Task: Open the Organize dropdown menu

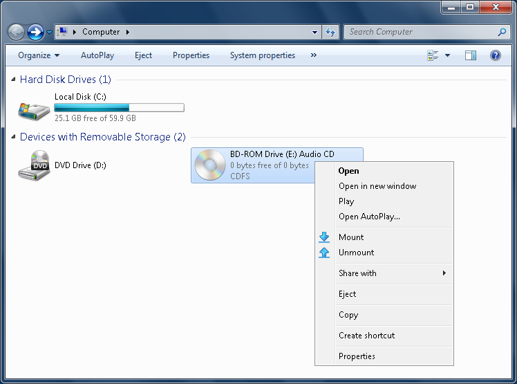Action: pos(39,55)
